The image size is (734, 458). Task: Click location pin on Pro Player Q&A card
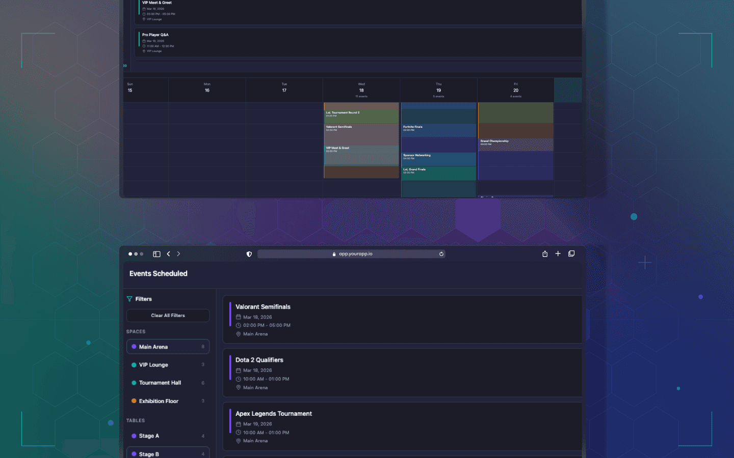click(x=144, y=51)
